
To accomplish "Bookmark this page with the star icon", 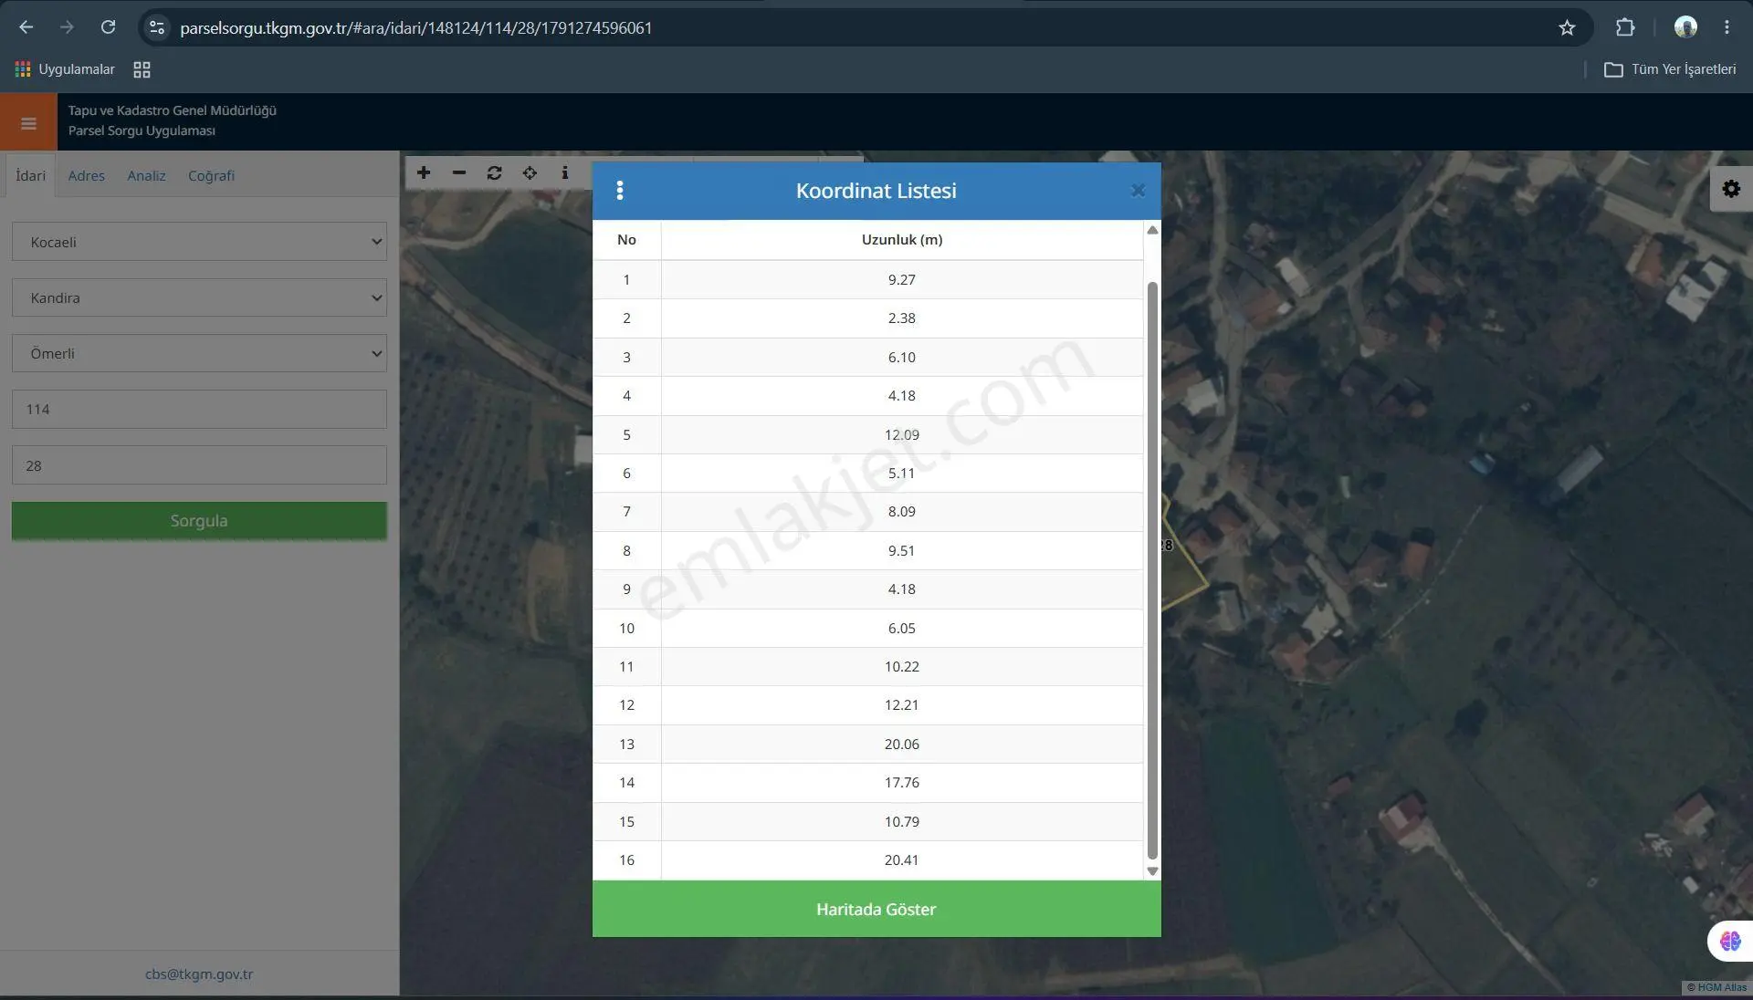I will point(1567,28).
